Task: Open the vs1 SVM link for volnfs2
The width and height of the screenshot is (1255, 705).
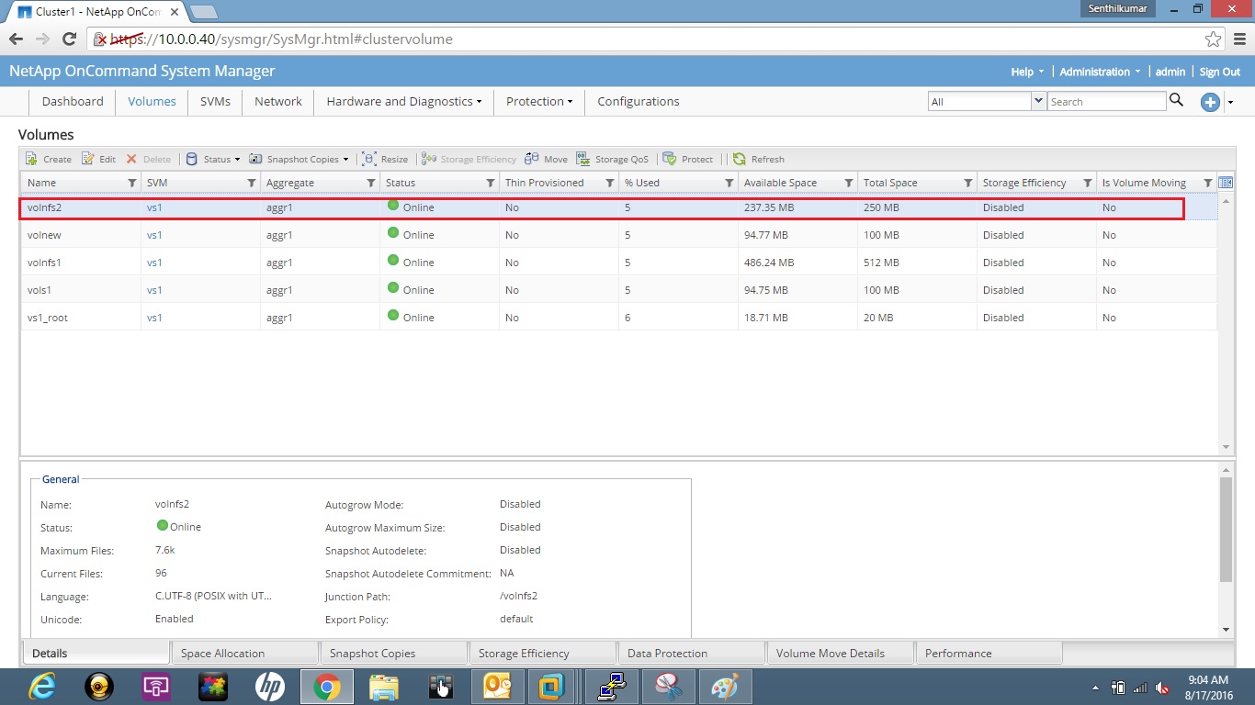Action: 153,207
